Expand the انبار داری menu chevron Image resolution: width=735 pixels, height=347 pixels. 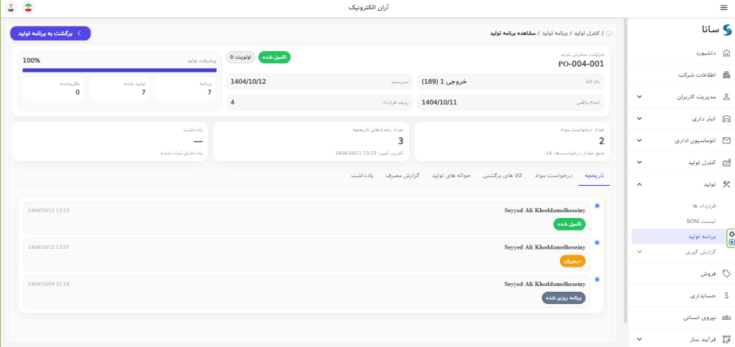640,118
